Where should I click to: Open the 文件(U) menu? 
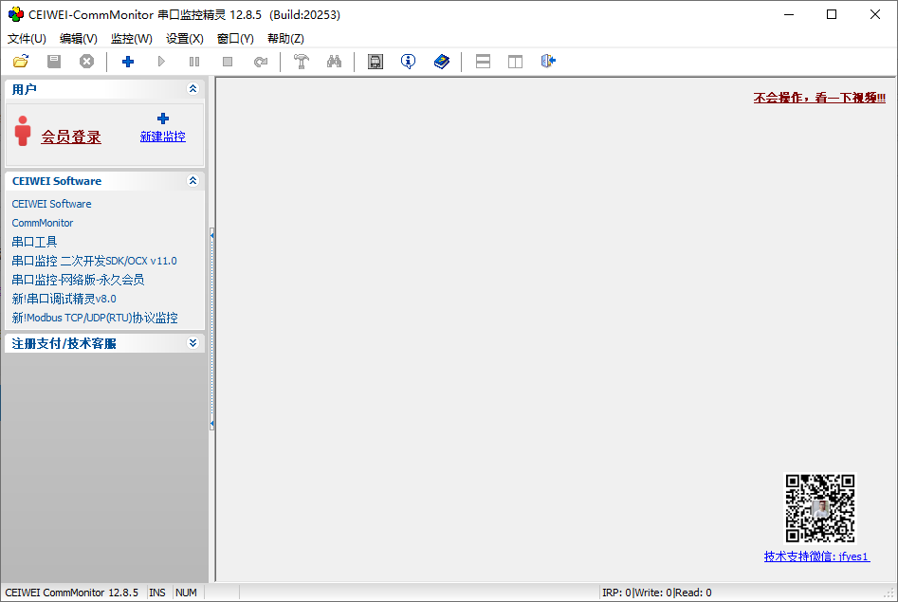coord(27,39)
